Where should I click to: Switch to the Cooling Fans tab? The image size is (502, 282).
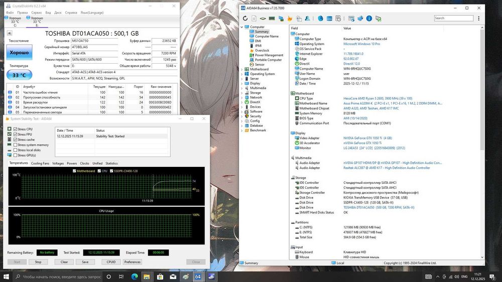[x=40, y=163]
